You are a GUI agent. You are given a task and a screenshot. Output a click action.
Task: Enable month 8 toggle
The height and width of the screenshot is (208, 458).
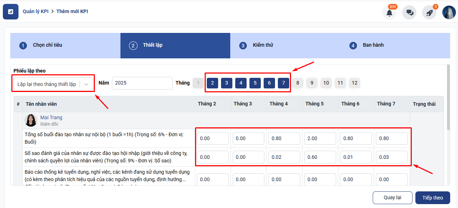point(298,83)
